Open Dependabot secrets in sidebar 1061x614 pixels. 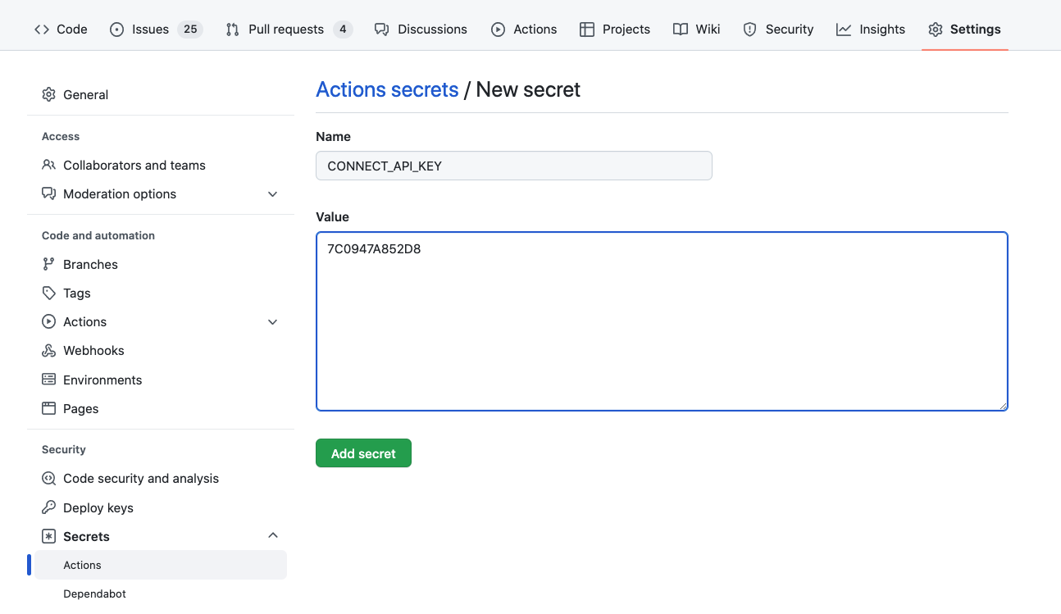[94, 594]
